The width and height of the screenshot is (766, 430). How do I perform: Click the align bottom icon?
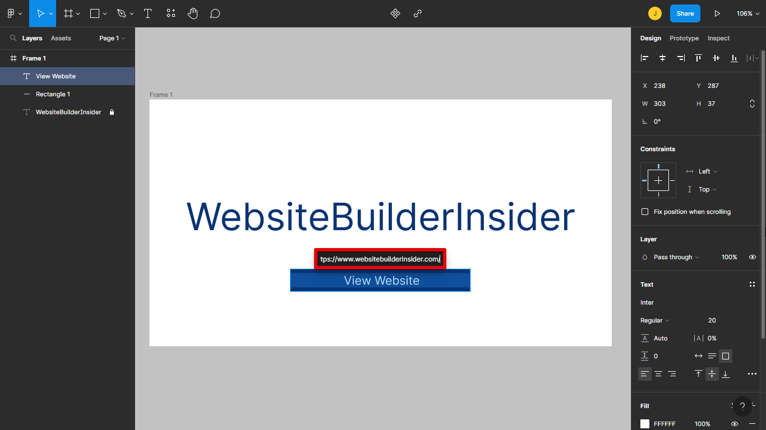734,58
